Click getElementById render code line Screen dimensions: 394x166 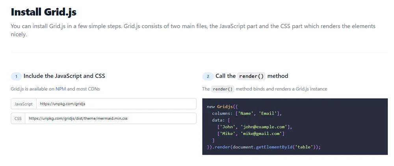tap(264, 147)
